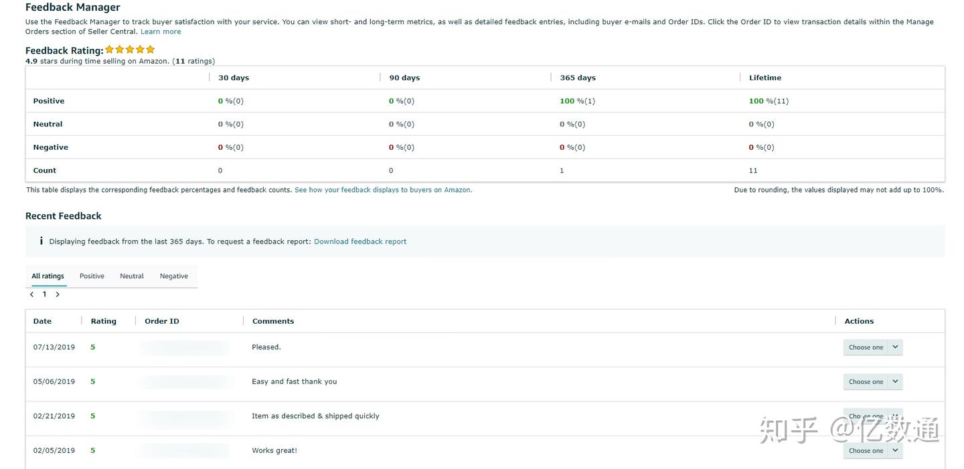Expand action dropdown arrow for 05/06/2019 feedback
The image size is (964, 469).
pyautogui.click(x=895, y=381)
